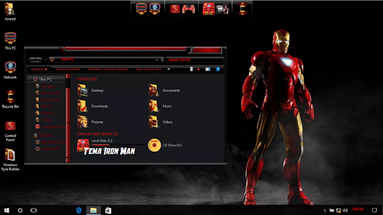The width and height of the screenshot is (383, 215).
Task: Select Videos in the navigation pane
Action: pyautogui.click(x=47, y=119)
